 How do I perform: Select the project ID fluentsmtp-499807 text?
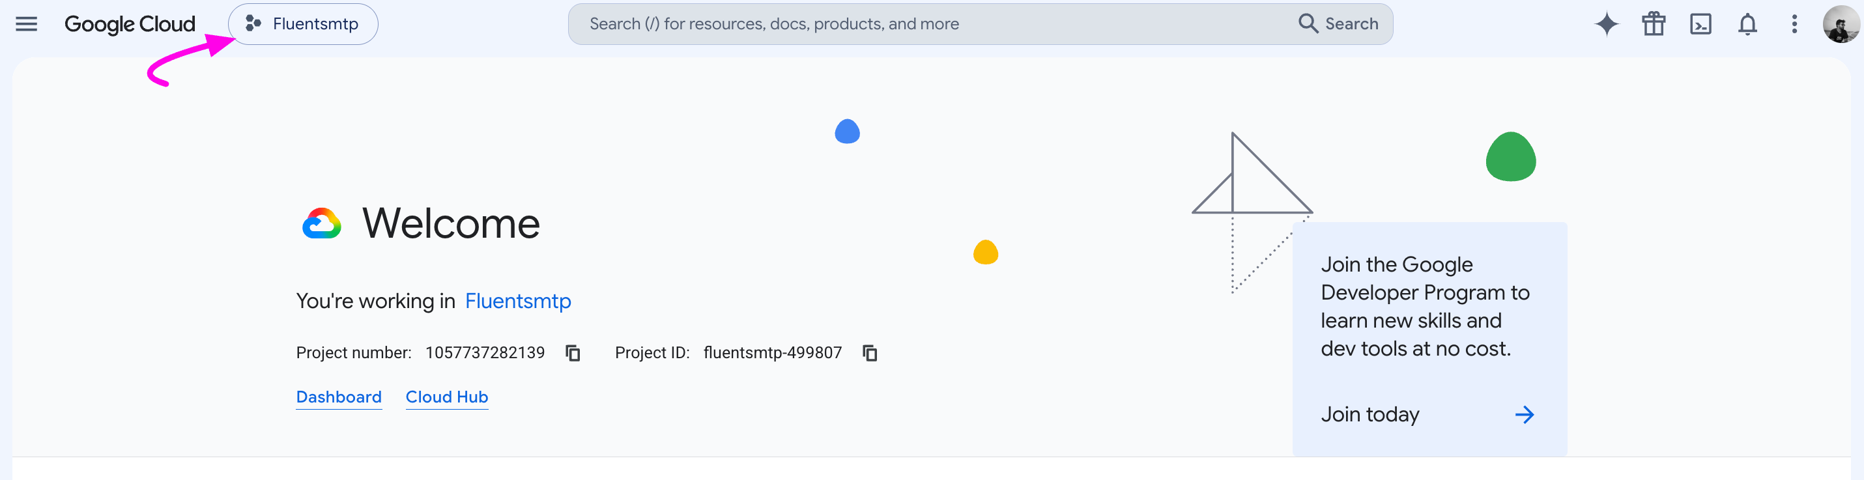(x=772, y=353)
